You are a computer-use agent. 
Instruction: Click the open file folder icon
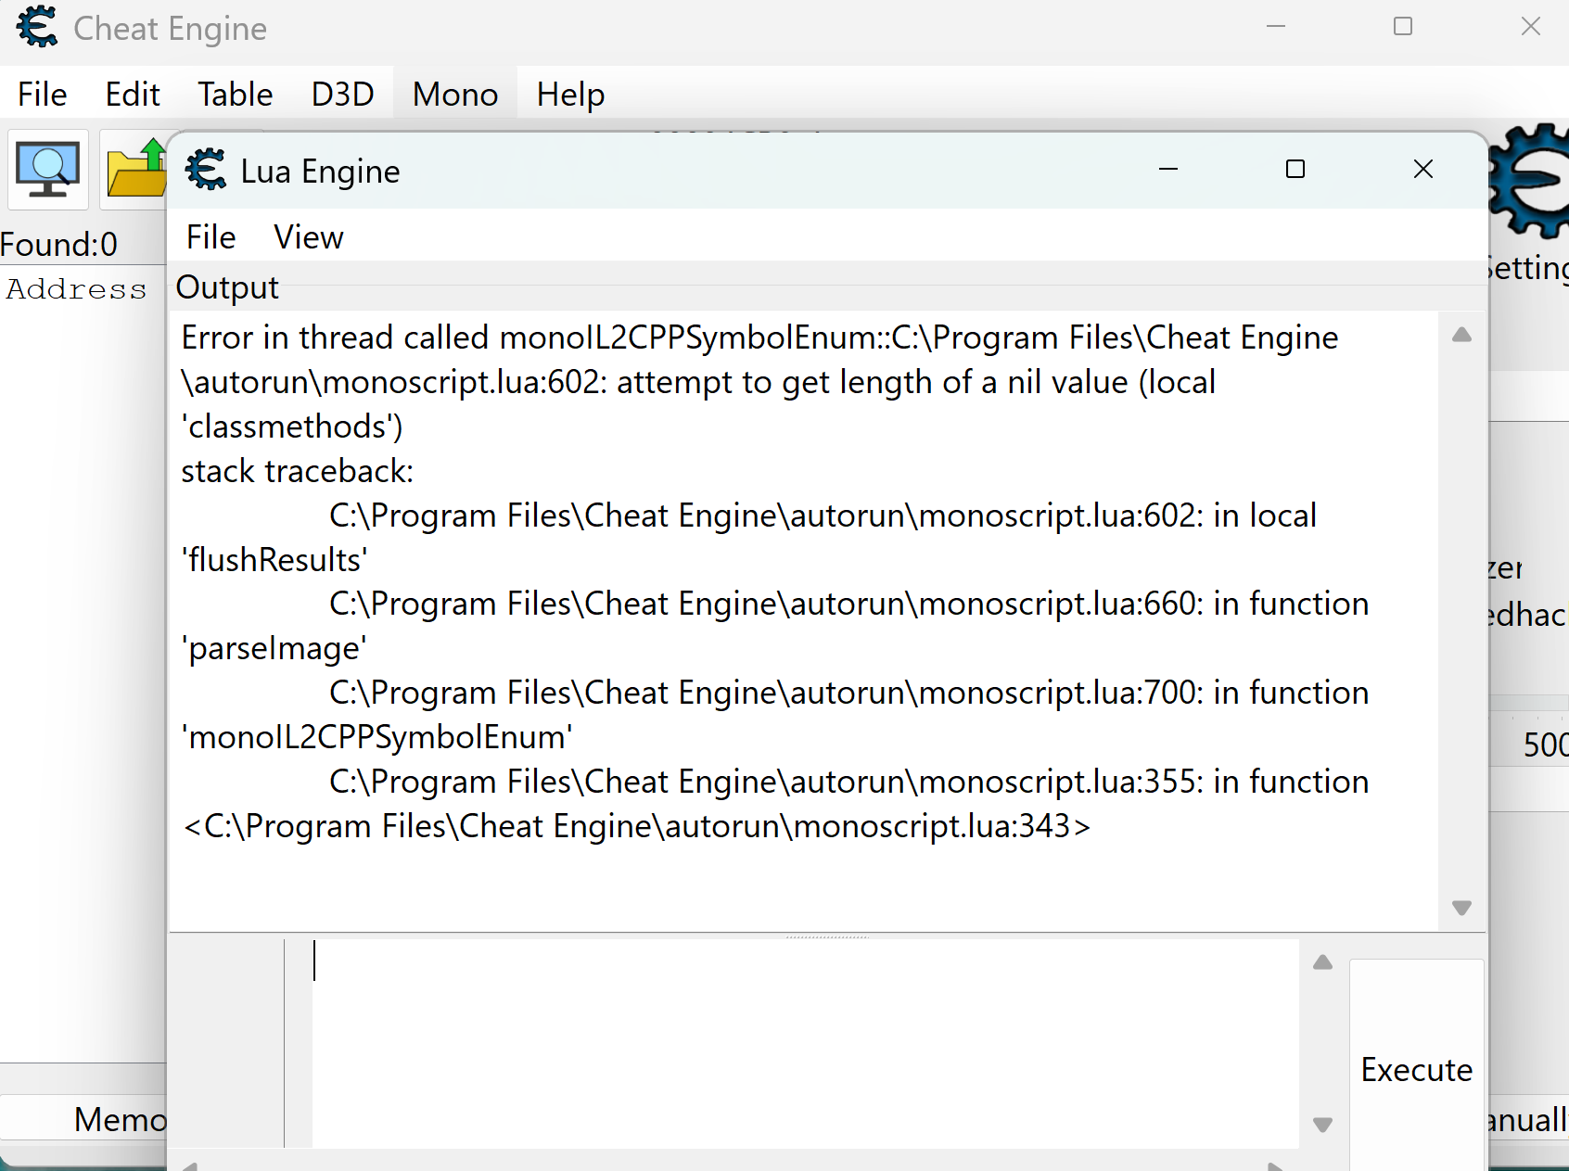[134, 170]
